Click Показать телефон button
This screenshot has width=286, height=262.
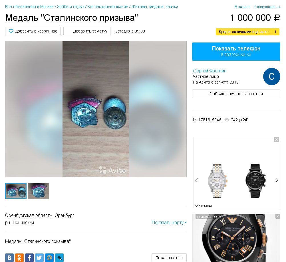click(236, 52)
